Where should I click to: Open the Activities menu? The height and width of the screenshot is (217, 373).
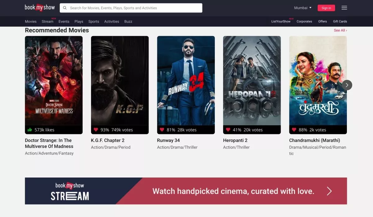tap(112, 21)
